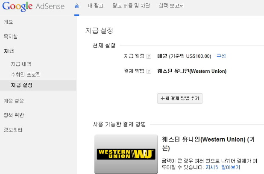Switch to the 홈 tab

click(77, 6)
